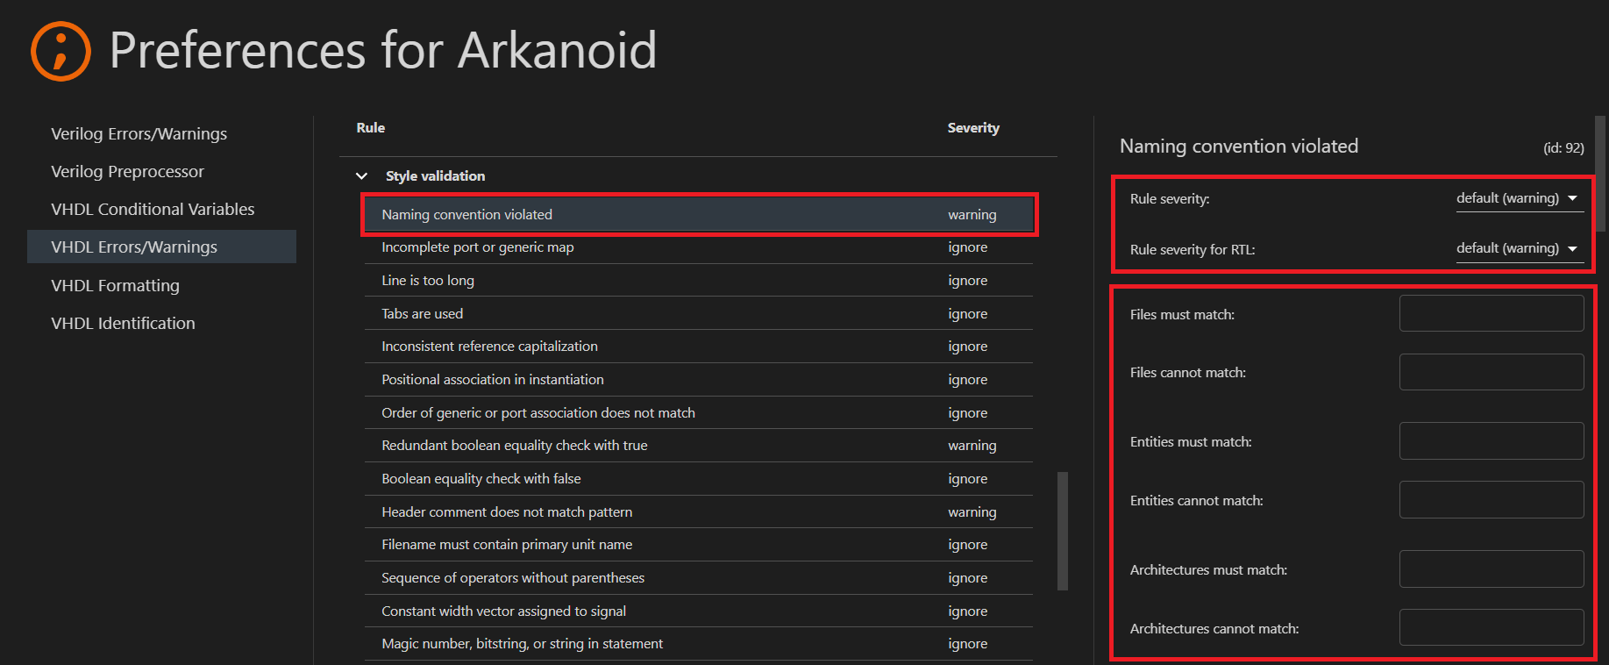Choose the Tabs are used rule
Image resolution: width=1609 pixels, height=665 pixels.
[x=422, y=314]
